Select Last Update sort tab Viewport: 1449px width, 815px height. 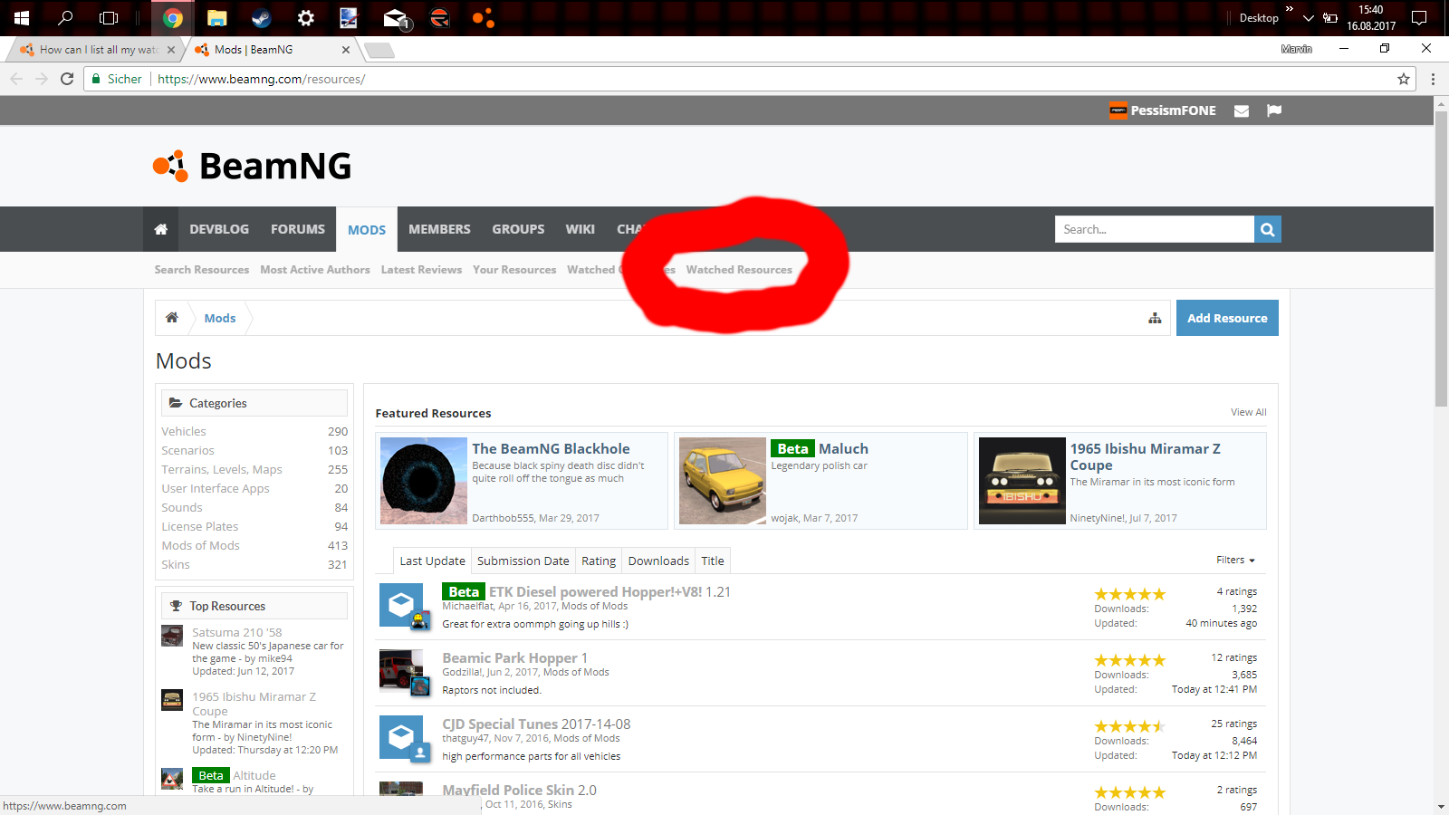[x=432, y=561]
